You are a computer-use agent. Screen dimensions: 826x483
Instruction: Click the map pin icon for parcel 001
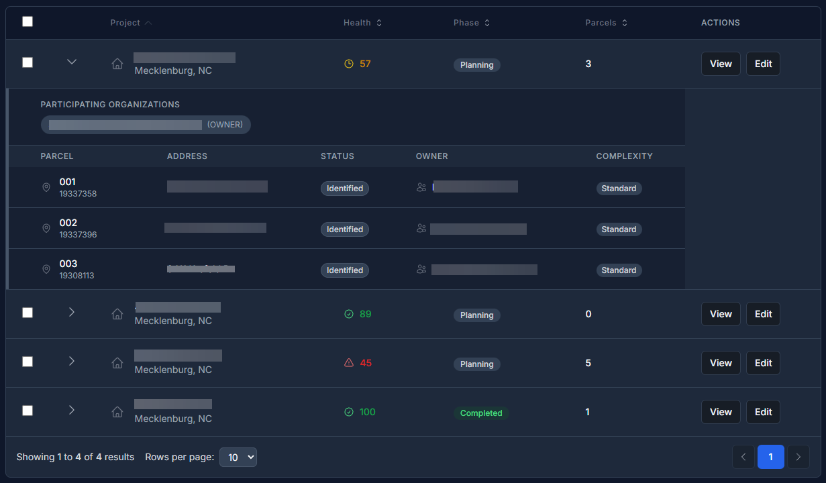click(x=46, y=188)
